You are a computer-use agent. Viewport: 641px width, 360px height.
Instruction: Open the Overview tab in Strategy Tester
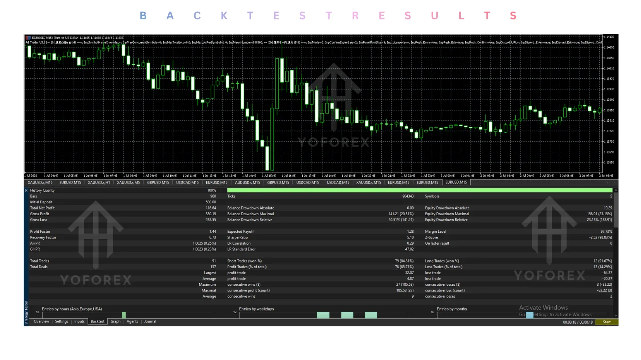(x=41, y=321)
